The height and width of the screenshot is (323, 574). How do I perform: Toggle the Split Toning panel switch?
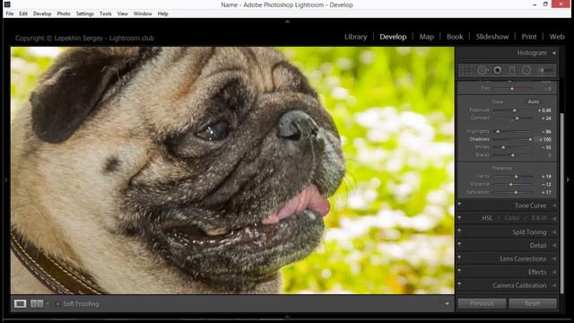[459, 231]
